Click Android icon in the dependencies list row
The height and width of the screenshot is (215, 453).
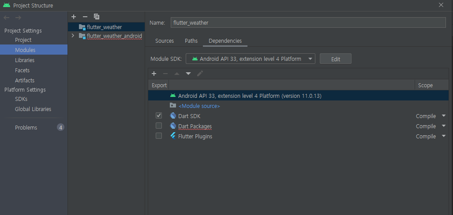click(173, 96)
